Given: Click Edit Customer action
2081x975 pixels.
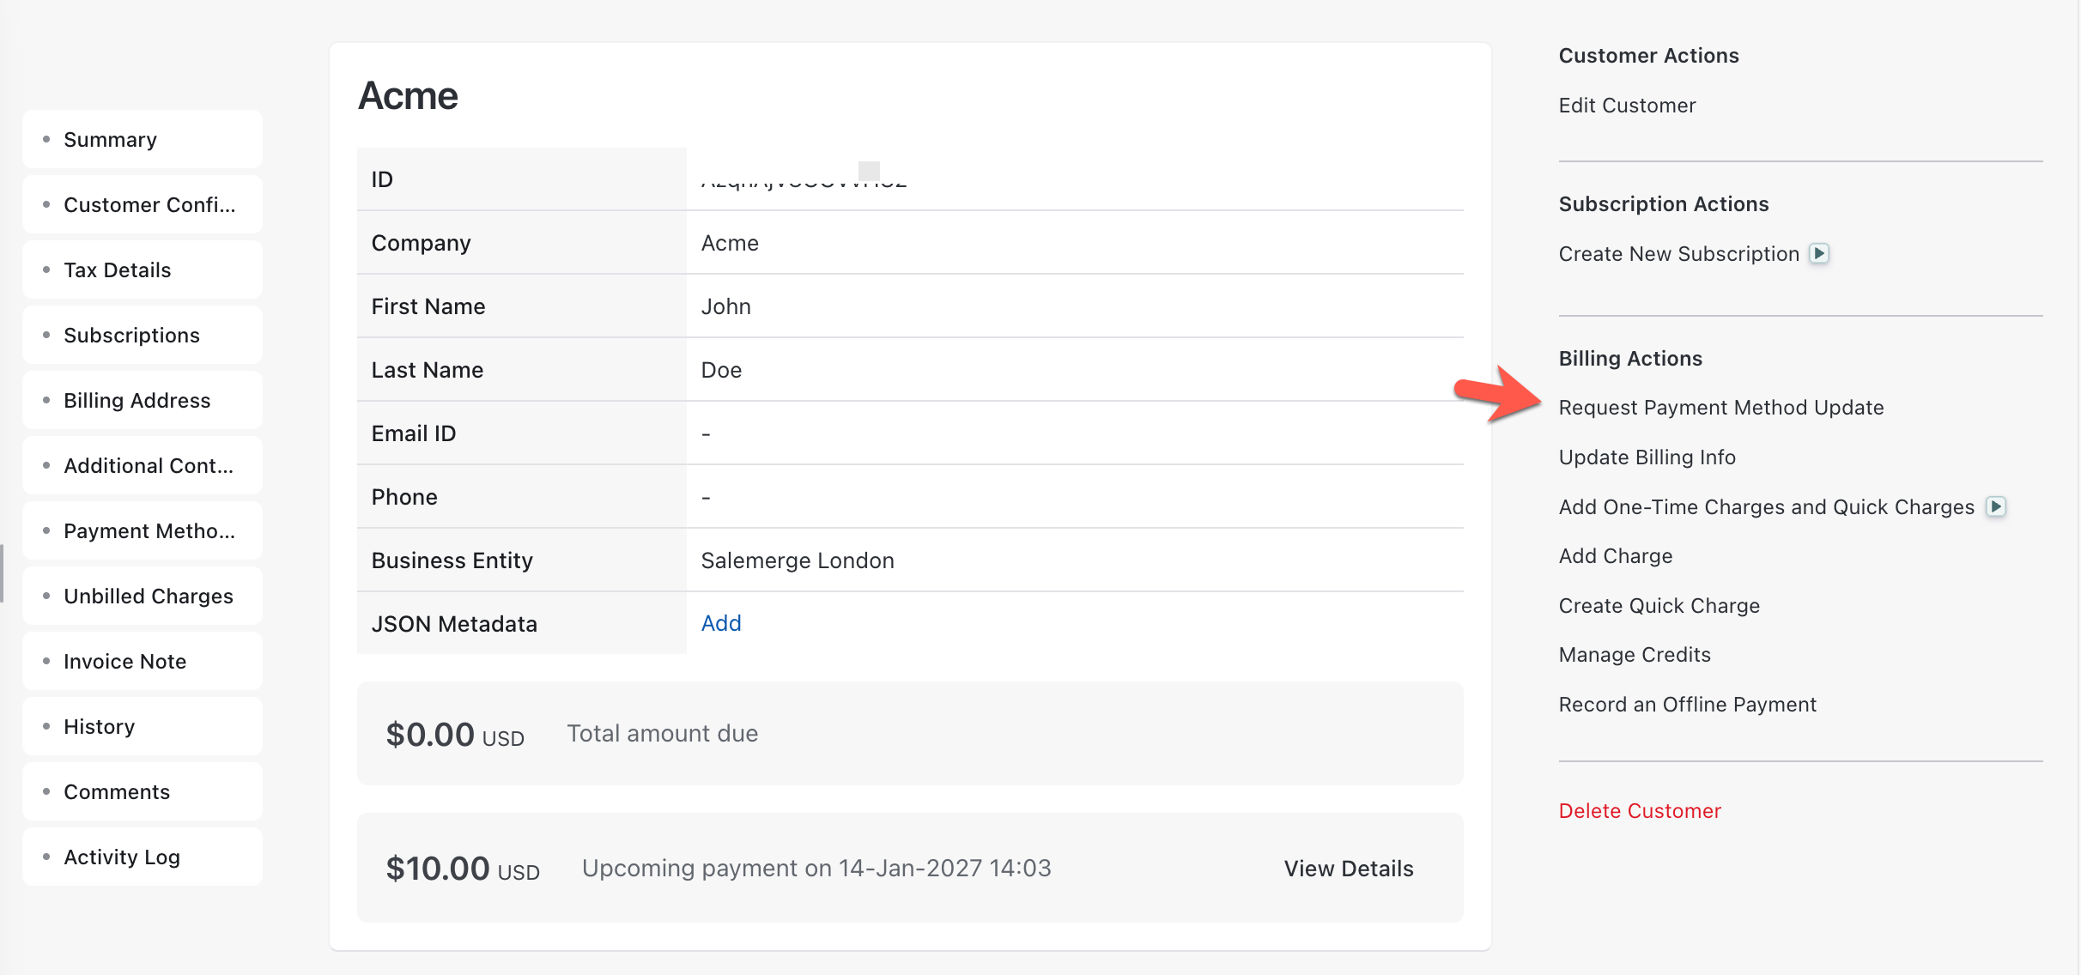Looking at the screenshot, I should coord(1627,106).
